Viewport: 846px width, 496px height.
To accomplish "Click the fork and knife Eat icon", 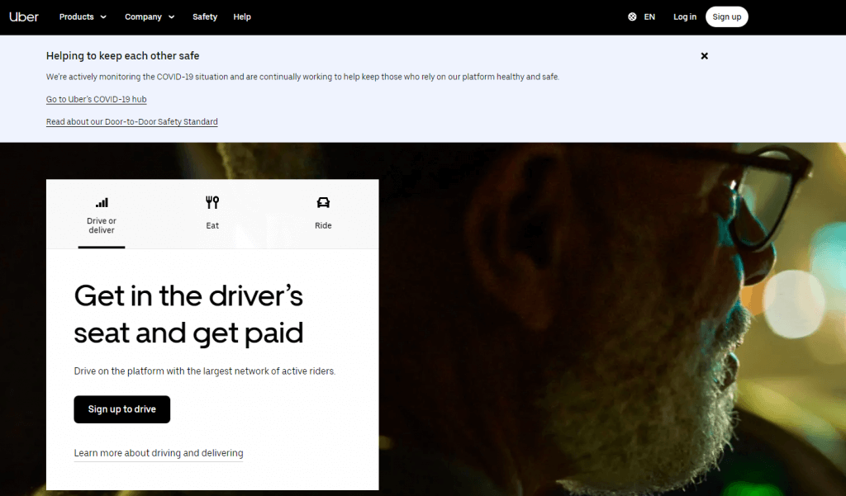I will [x=212, y=202].
